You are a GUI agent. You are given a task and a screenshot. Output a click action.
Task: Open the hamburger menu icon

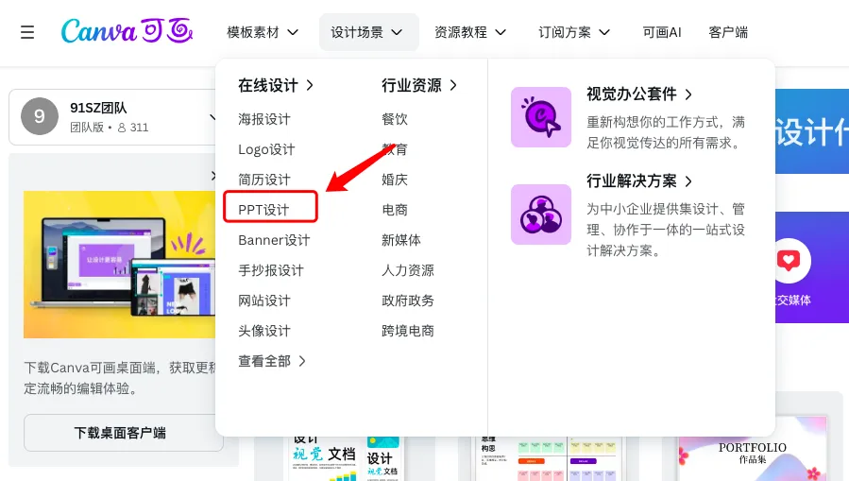(x=27, y=32)
